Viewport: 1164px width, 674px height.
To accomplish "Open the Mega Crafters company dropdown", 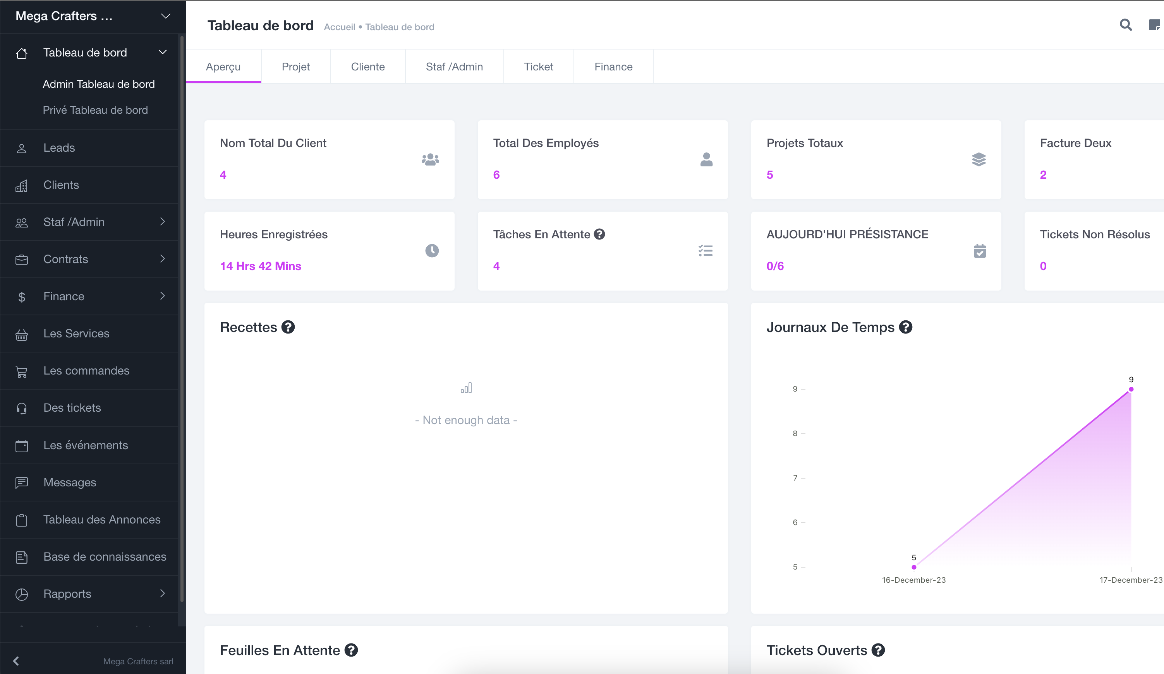I will coord(165,17).
